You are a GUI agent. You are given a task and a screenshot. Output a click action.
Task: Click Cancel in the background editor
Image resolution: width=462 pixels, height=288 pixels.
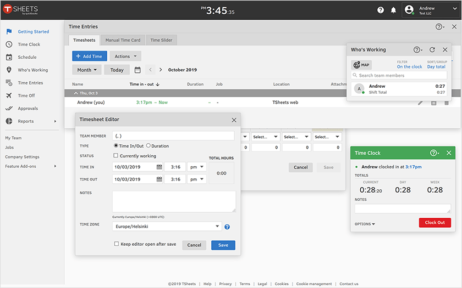[x=300, y=167]
